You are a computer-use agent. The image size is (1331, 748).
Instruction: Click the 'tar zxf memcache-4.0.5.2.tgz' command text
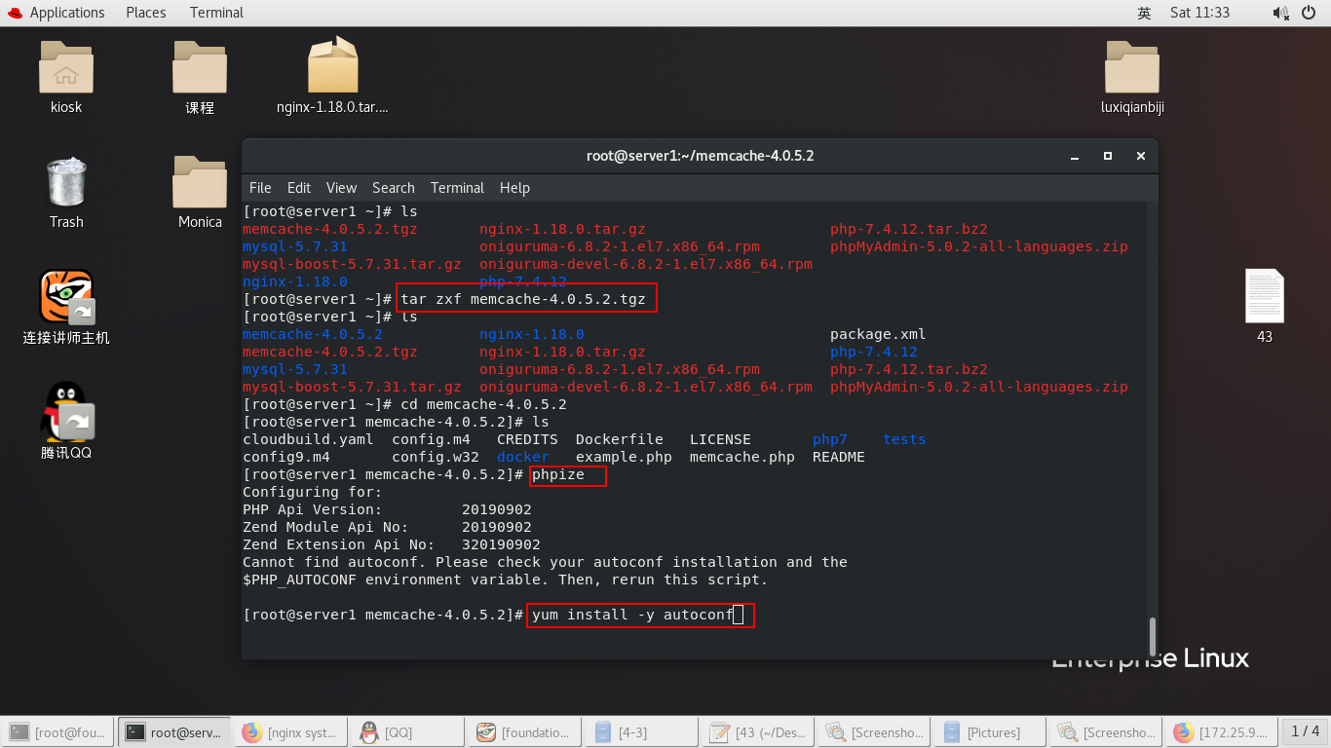523,299
